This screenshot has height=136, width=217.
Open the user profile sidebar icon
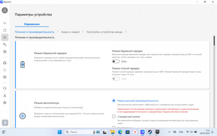tap(5, 95)
